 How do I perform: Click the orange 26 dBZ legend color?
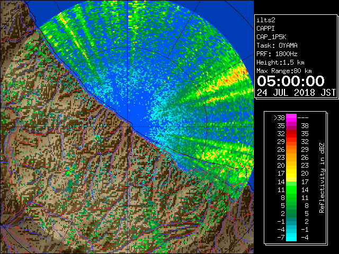click(291, 149)
